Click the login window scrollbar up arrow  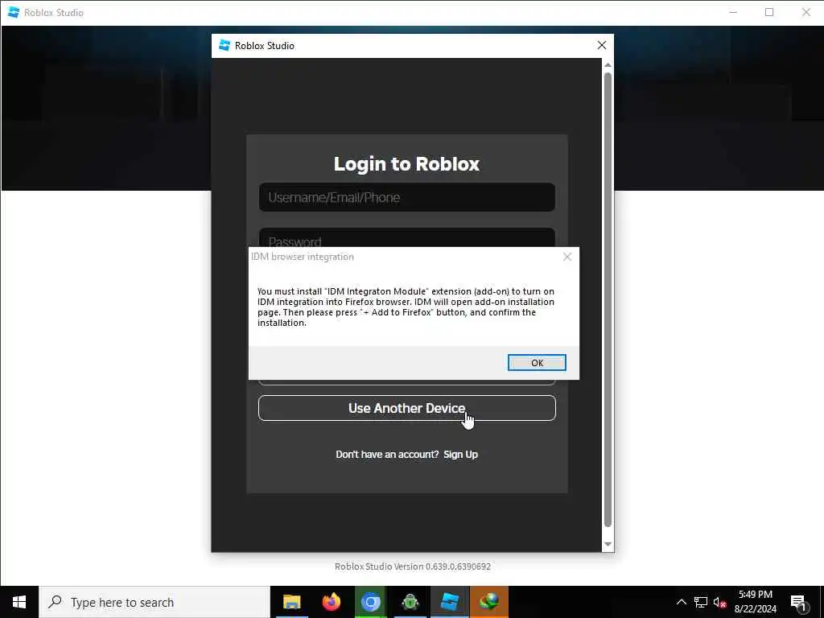pyautogui.click(x=608, y=65)
